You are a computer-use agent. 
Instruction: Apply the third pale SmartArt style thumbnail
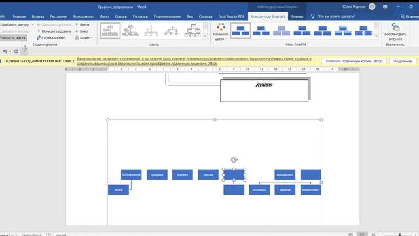(x=282, y=31)
